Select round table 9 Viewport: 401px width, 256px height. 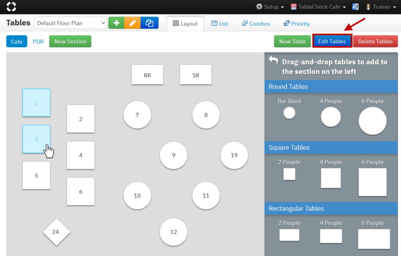[x=174, y=155]
